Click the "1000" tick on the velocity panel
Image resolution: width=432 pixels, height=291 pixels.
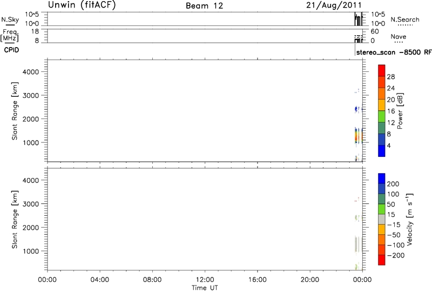tap(30, 251)
